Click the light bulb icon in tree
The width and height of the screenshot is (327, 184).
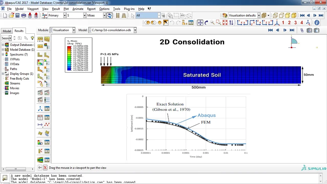point(32,38)
